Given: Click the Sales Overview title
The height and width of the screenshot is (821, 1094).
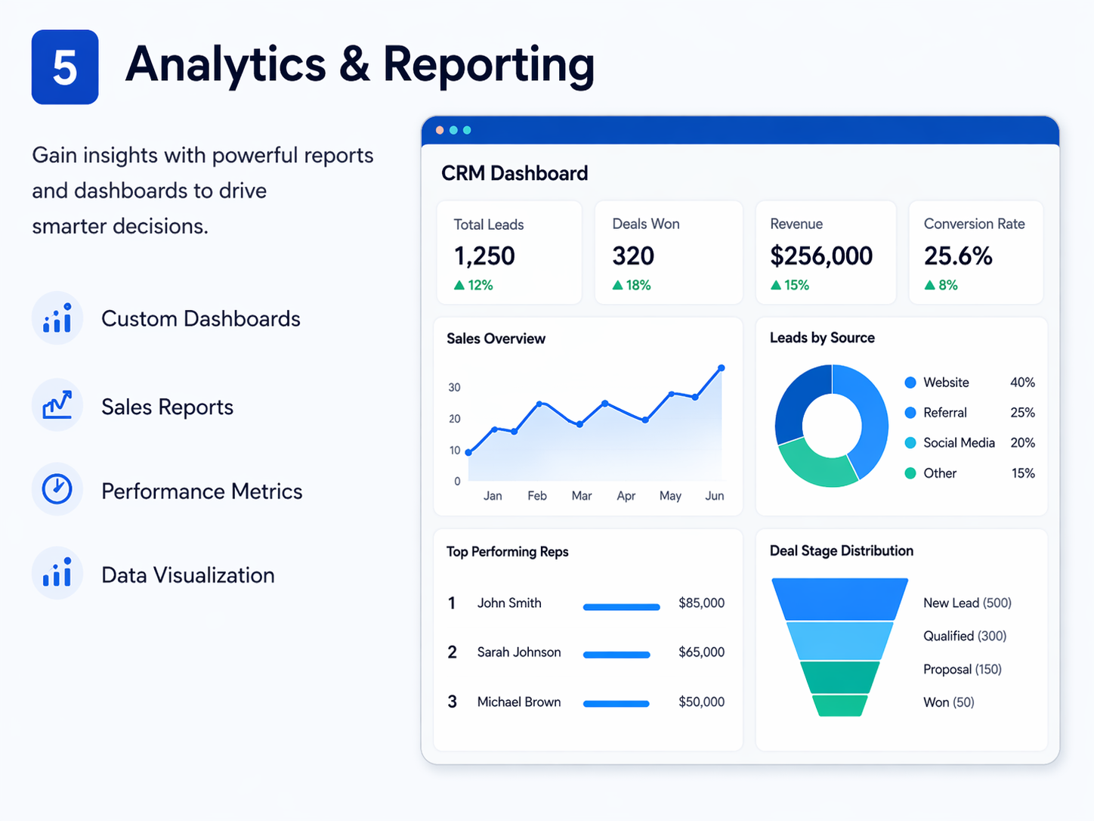Looking at the screenshot, I should tap(496, 339).
